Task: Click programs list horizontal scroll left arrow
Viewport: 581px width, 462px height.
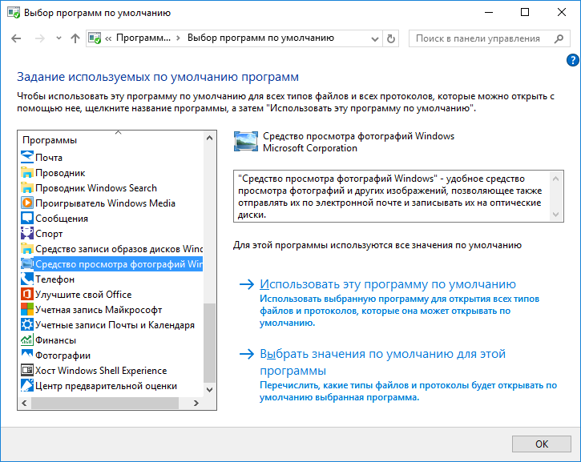Action: pyautogui.click(x=25, y=403)
